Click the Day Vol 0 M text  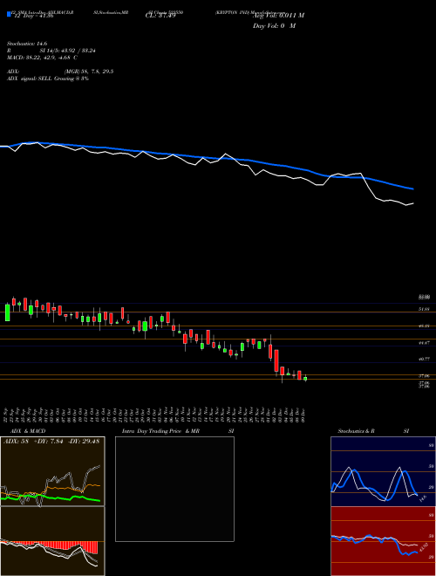click(x=274, y=26)
